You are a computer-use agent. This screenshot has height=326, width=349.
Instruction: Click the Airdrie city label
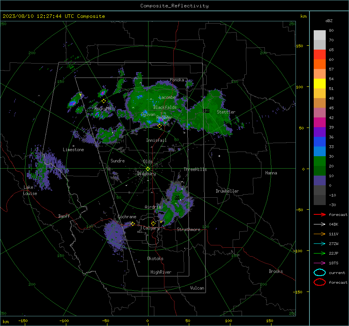coord(153,207)
